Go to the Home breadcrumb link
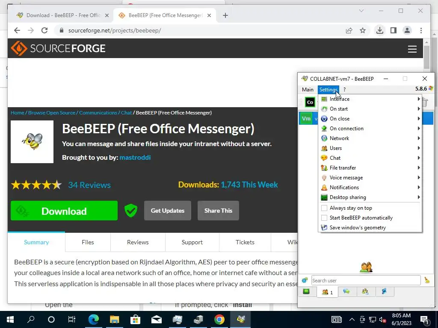This screenshot has width=438, height=328. tap(17, 113)
